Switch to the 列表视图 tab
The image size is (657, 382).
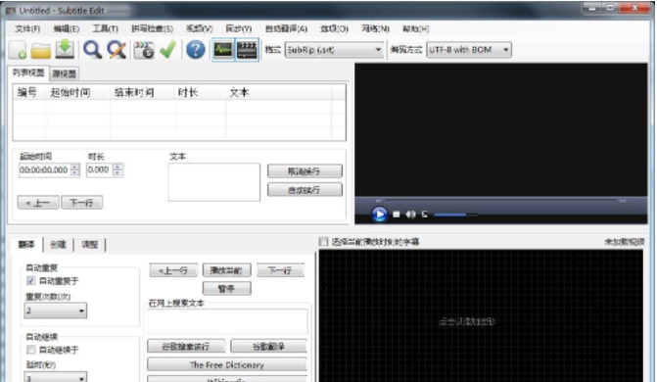(28, 72)
